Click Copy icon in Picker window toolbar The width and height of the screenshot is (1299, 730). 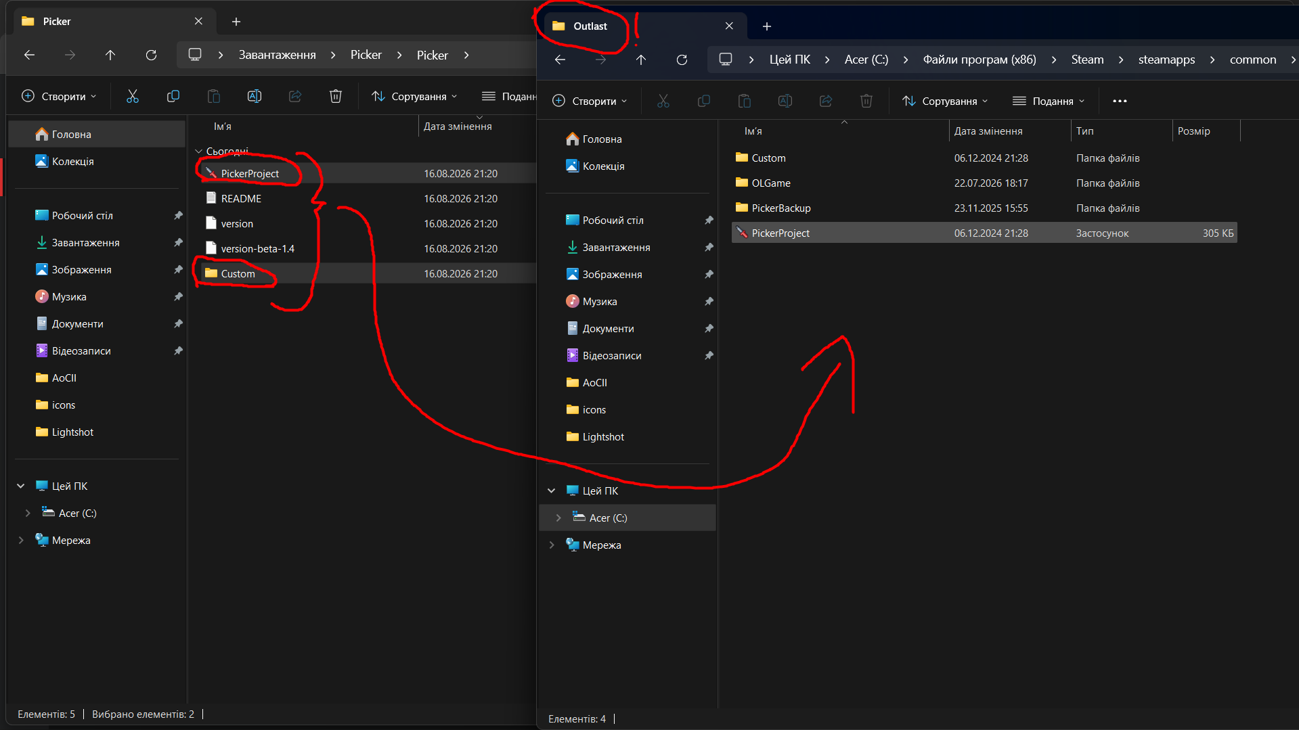pos(173,96)
